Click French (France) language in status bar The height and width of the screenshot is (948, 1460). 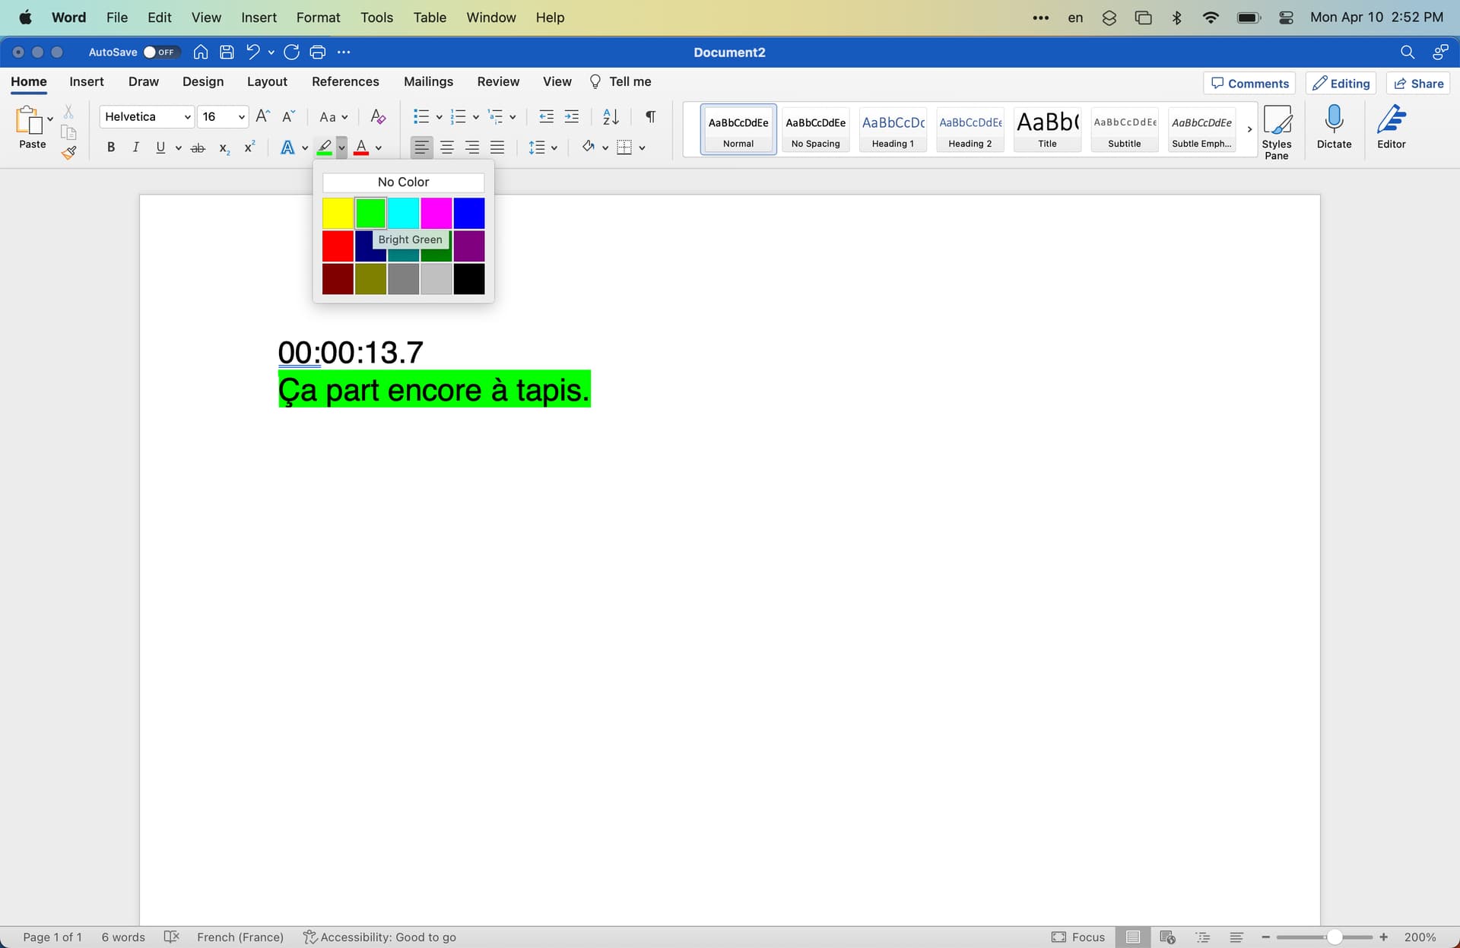(240, 937)
